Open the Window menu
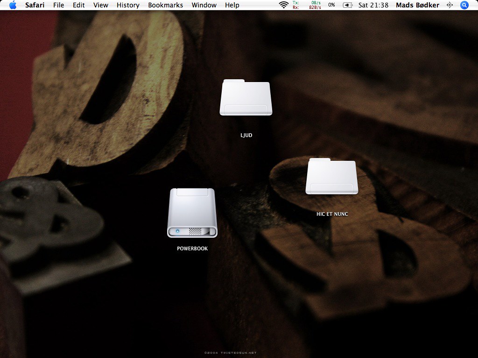The image size is (478, 358). pyautogui.click(x=204, y=5)
